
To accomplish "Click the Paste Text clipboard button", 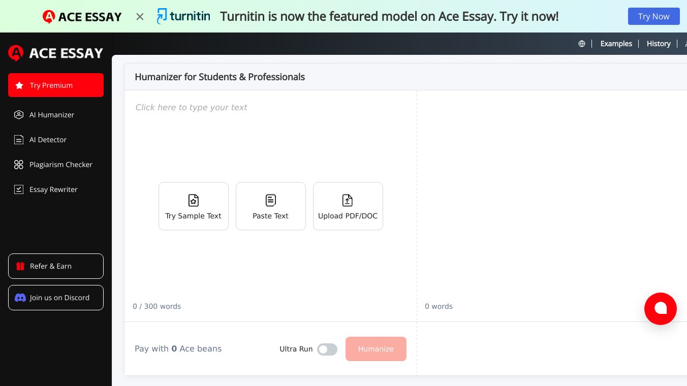I will [x=271, y=206].
